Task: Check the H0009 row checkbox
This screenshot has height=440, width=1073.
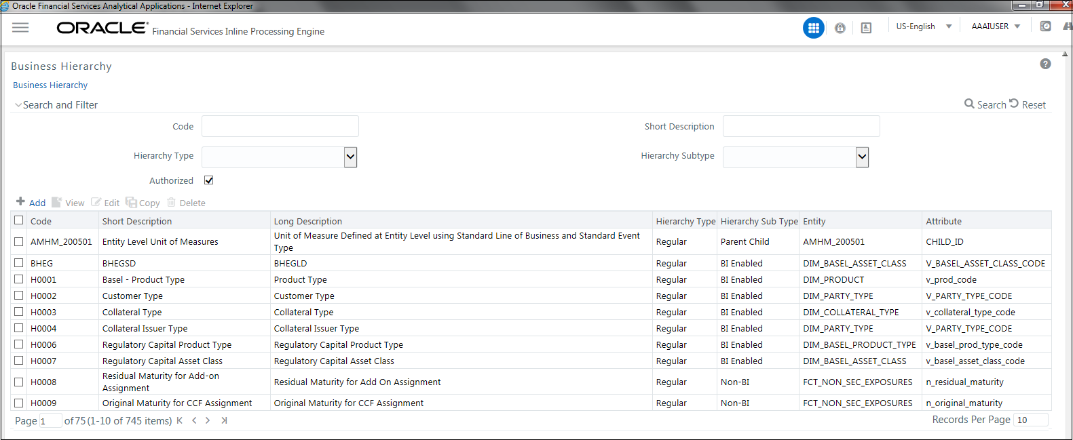Action: 18,403
